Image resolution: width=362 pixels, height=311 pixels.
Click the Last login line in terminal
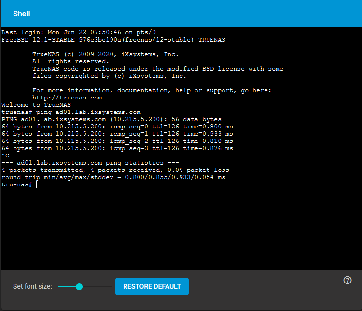pos(79,32)
